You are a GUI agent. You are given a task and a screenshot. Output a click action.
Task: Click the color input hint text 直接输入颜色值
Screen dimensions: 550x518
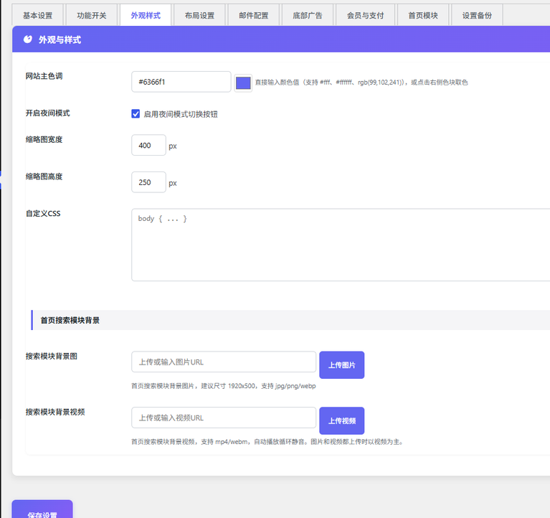pyautogui.click(x=361, y=83)
